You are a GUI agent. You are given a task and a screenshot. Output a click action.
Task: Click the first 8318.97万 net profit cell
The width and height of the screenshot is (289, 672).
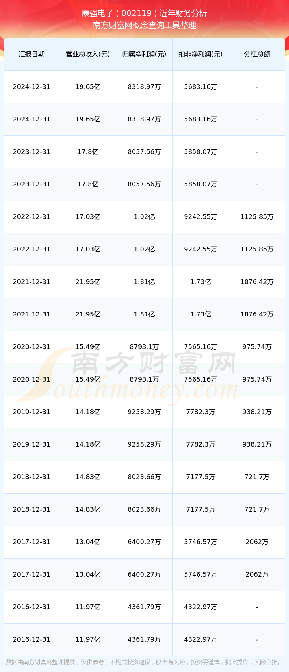point(144,87)
